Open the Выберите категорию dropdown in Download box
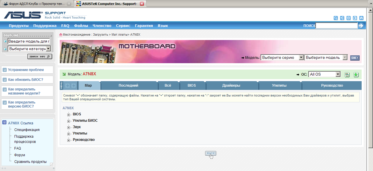The width and height of the screenshot is (373, 171). [29, 49]
